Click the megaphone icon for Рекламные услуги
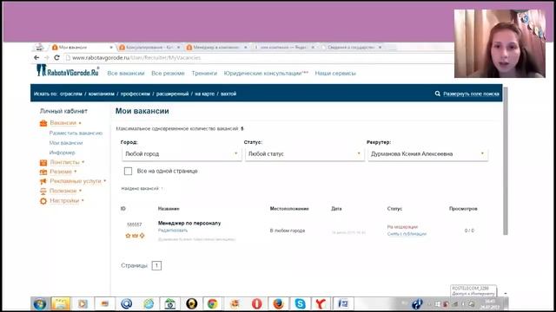556x312 pixels. point(43,181)
